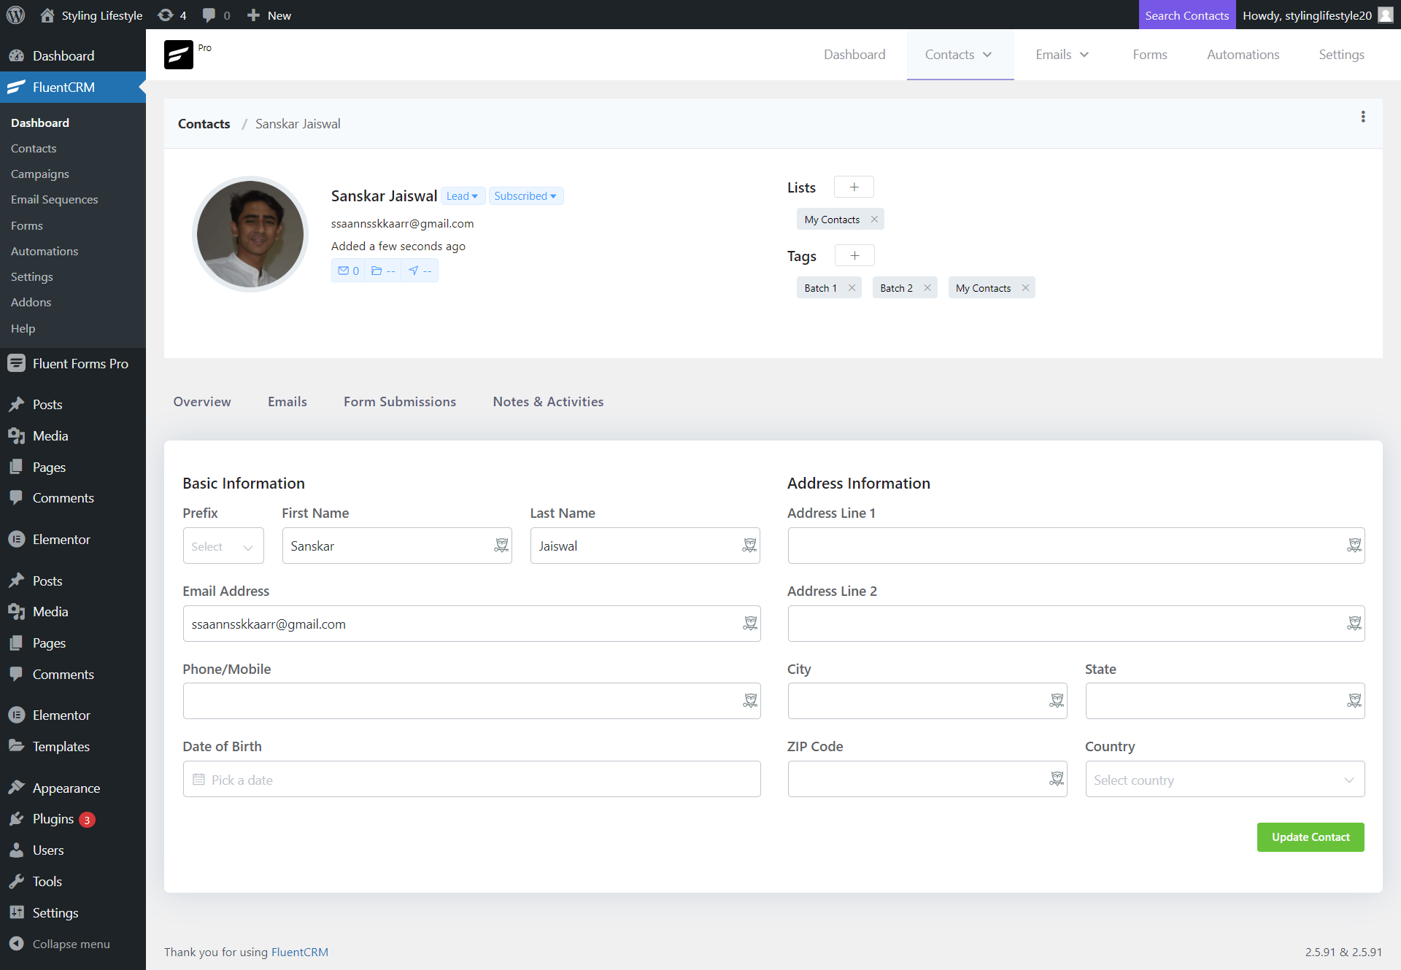The height and width of the screenshot is (970, 1401).
Task: Click the First Name input field
Action: click(397, 546)
